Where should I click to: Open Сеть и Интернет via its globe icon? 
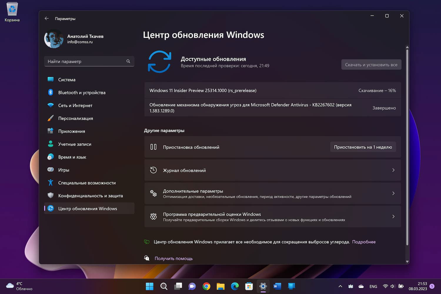[50, 105]
